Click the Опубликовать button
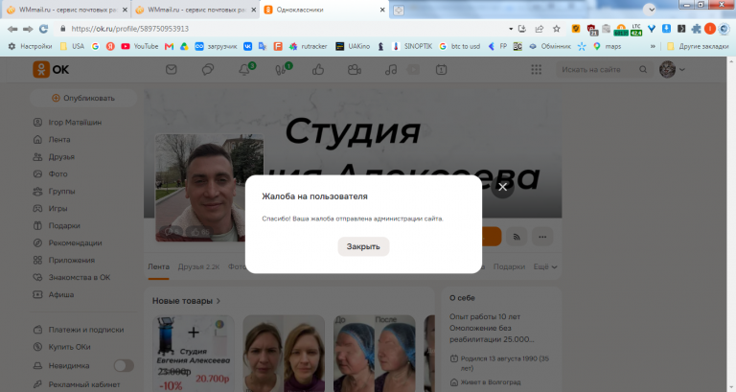 tap(83, 98)
